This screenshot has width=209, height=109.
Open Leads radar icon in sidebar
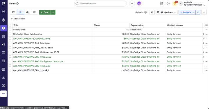(x=3, y=12)
